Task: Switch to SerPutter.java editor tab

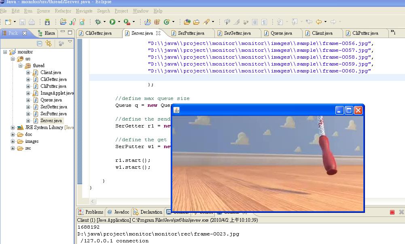Action: click(x=191, y=33)
